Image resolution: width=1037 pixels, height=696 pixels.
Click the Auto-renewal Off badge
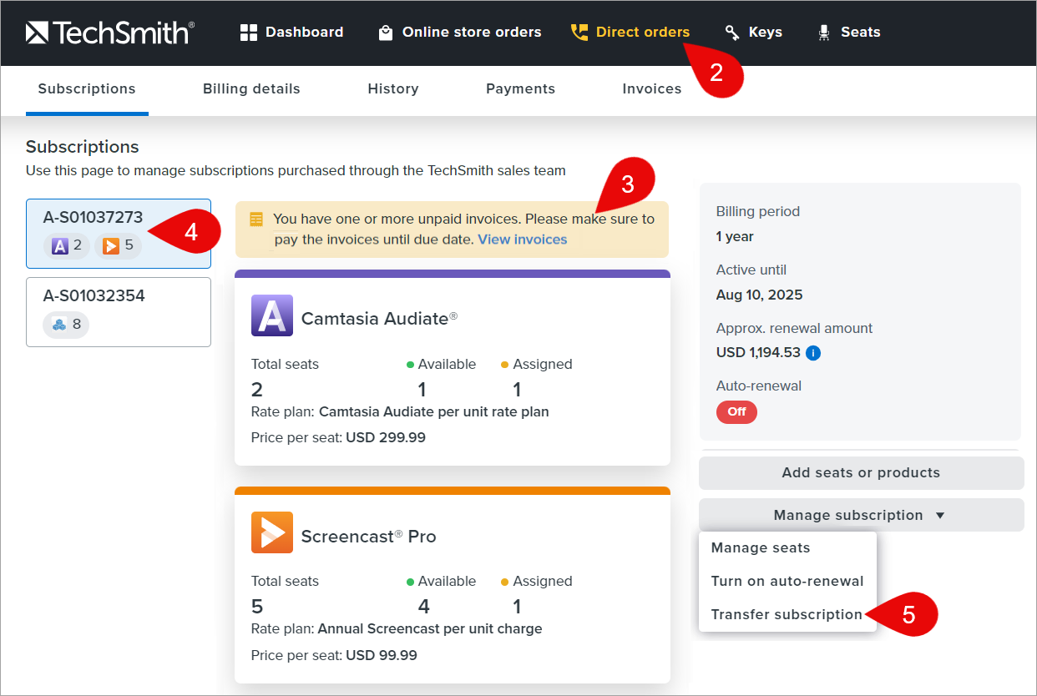pyautogui.click(x=736, y=411)
